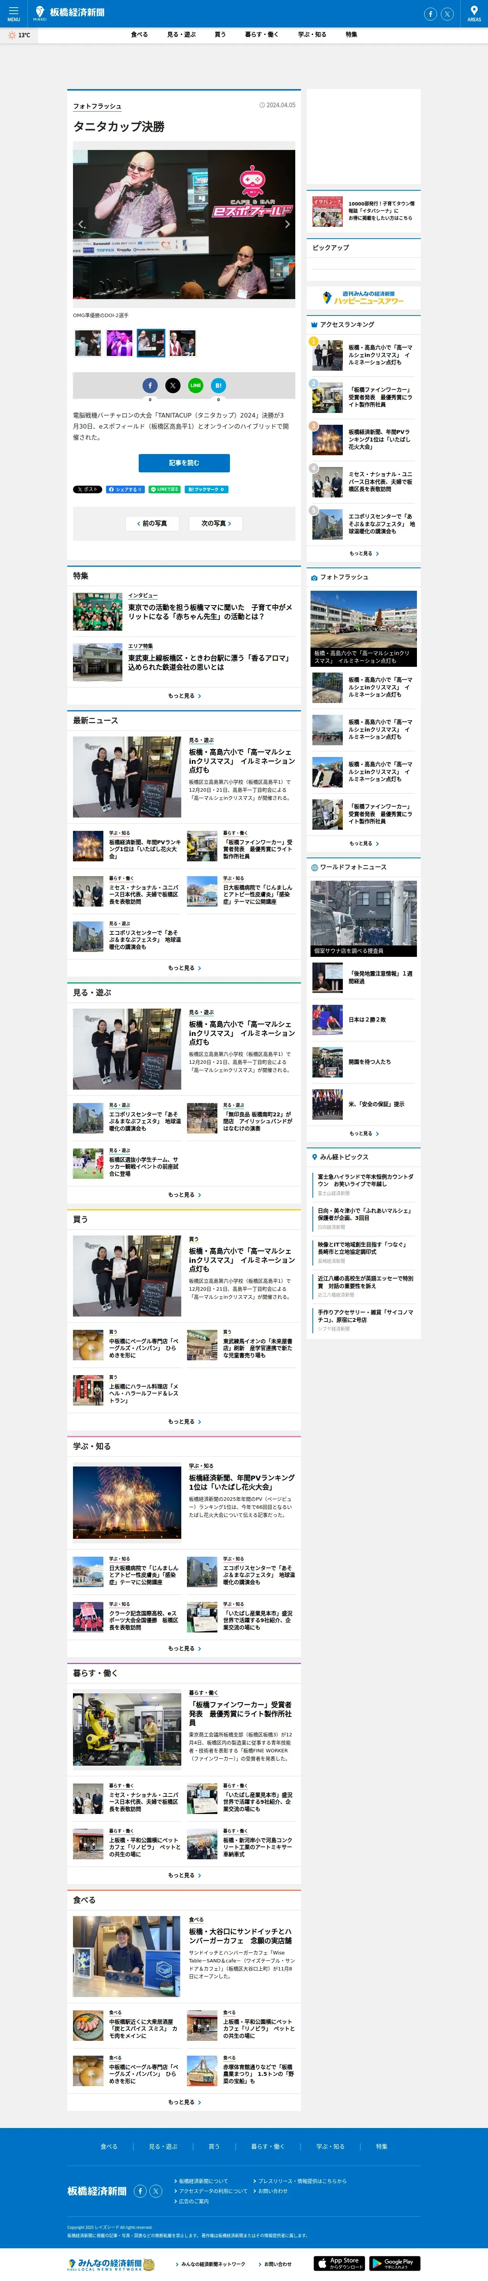Viewport: 488px width, 2281px height.
Task: Go to previous slide with left carousel arrow
Action: [81, 224]
